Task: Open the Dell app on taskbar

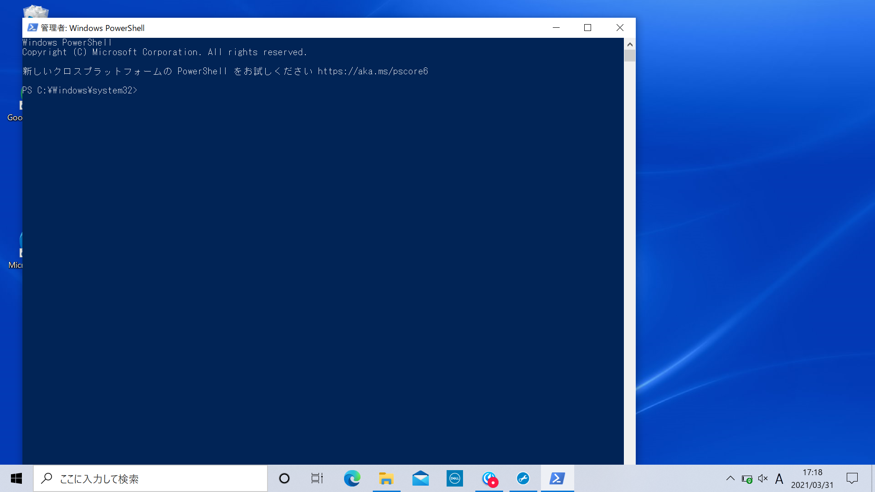Action: pos(455,478)
